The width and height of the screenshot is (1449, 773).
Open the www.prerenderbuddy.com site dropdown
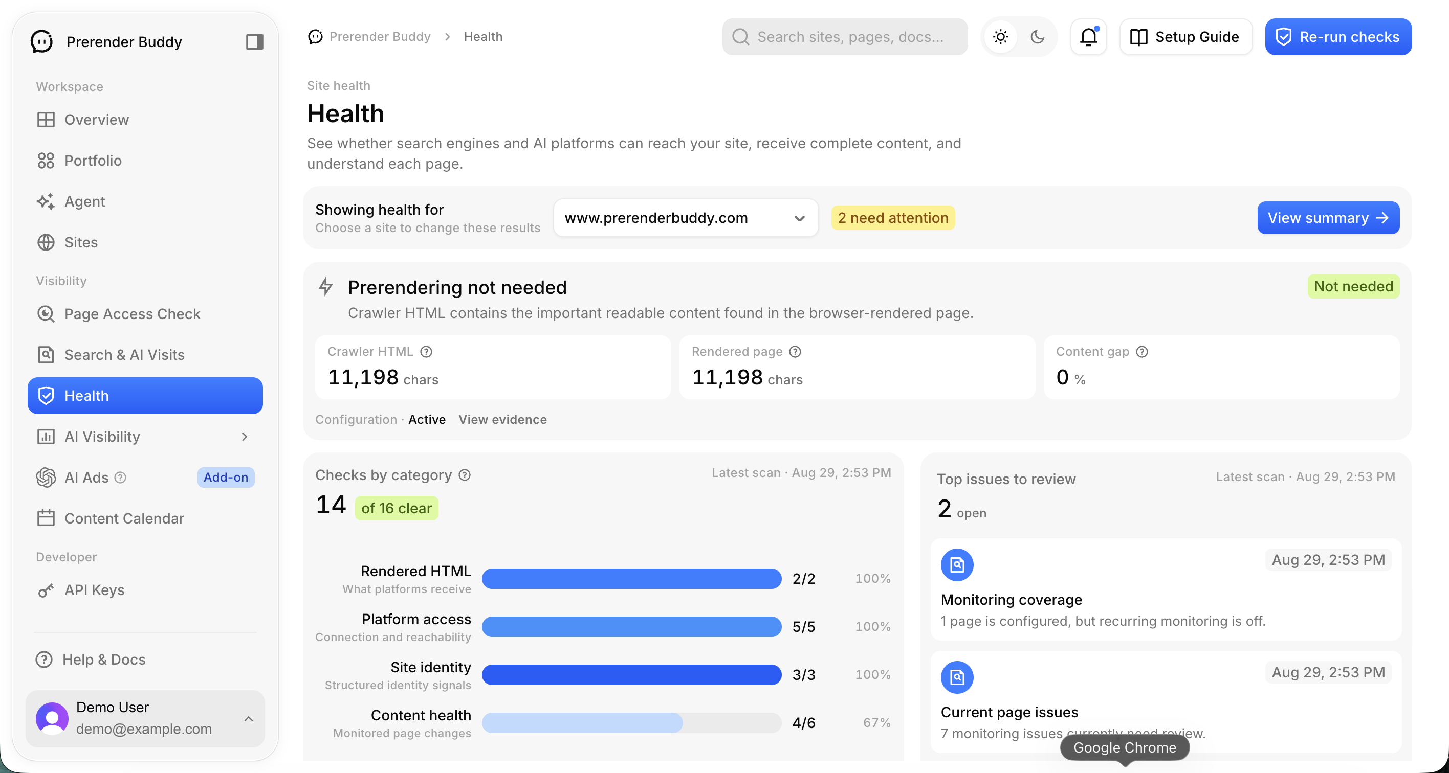(686, 218)
